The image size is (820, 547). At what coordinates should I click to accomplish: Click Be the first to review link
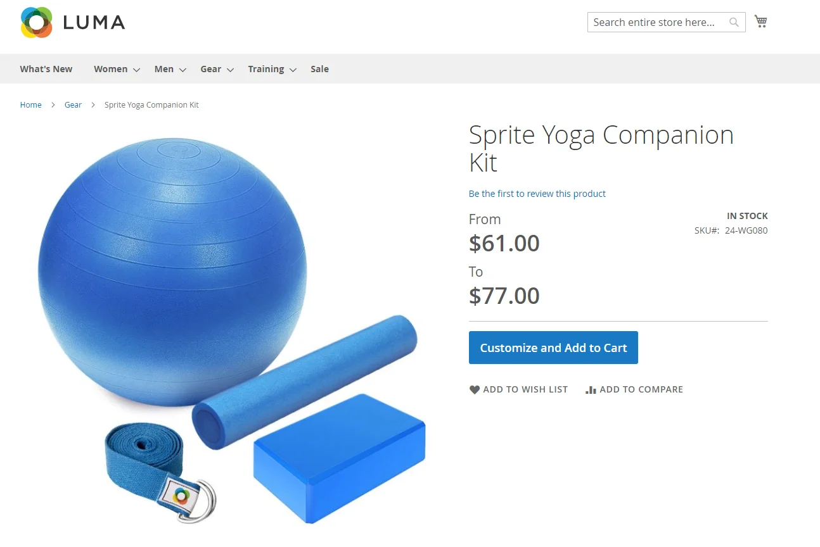(537, 194)
